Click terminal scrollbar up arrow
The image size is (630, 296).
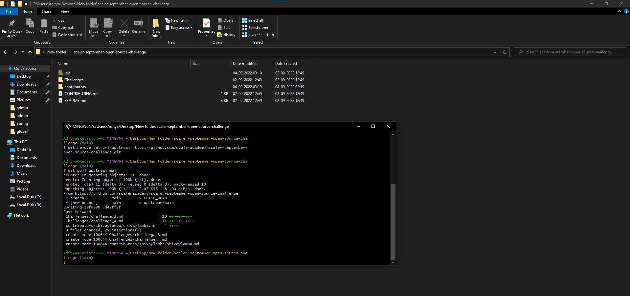pos(393,134)
